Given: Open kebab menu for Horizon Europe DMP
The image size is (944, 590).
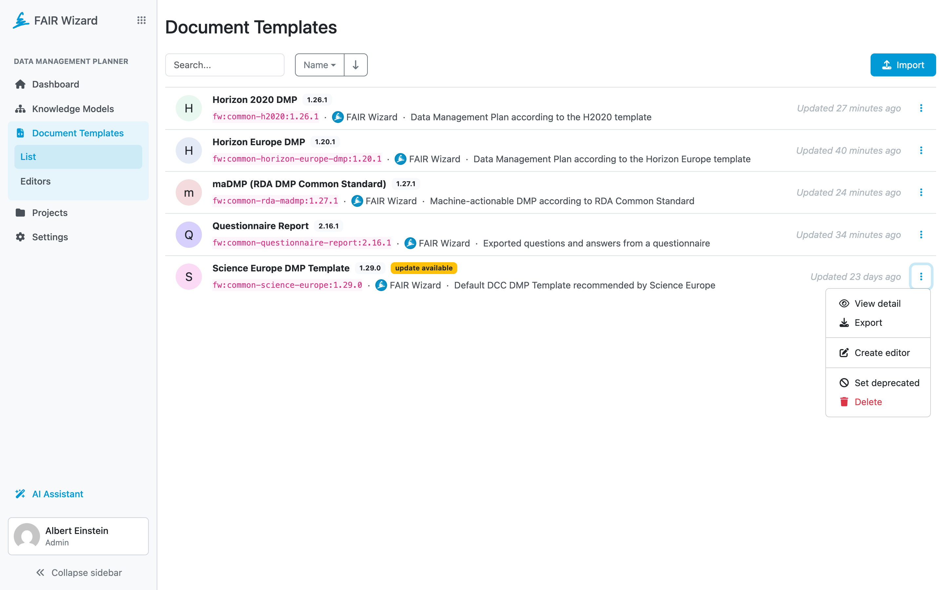Looking at the screenshot, I should pos(921,150).
